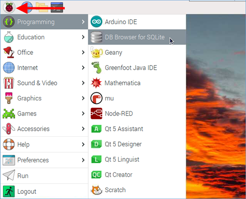Open the Games menu category
The height and width of the screenshot is (199, 246).
[x=44, y=113]
